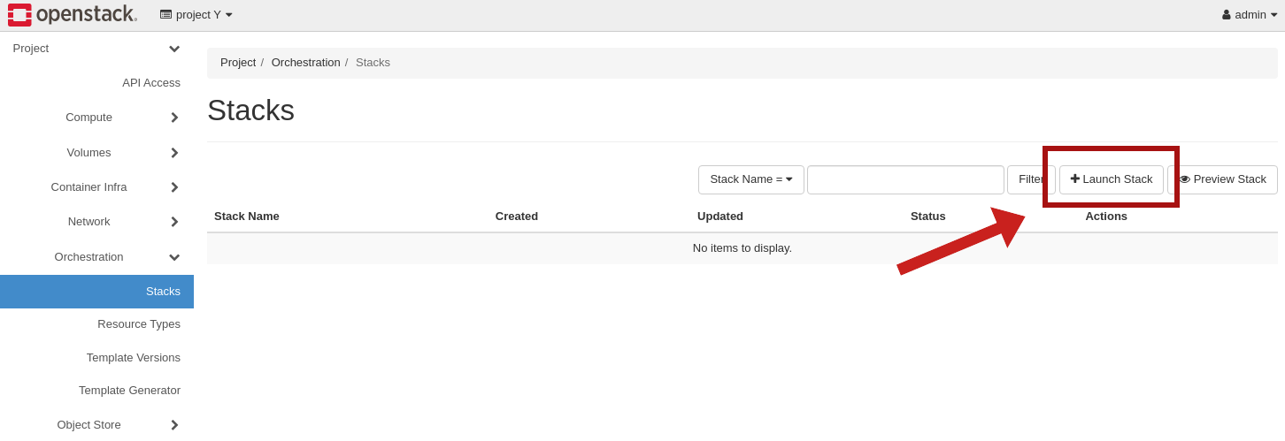This screenshot has width=1285, height=441.
Task: Open Resource Types page
Action: (138, 324)
